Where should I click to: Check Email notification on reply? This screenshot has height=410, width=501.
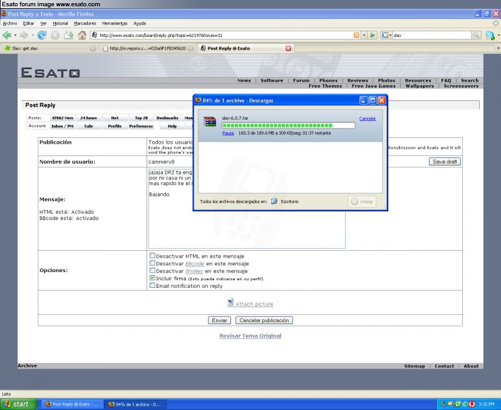point(152,285)
